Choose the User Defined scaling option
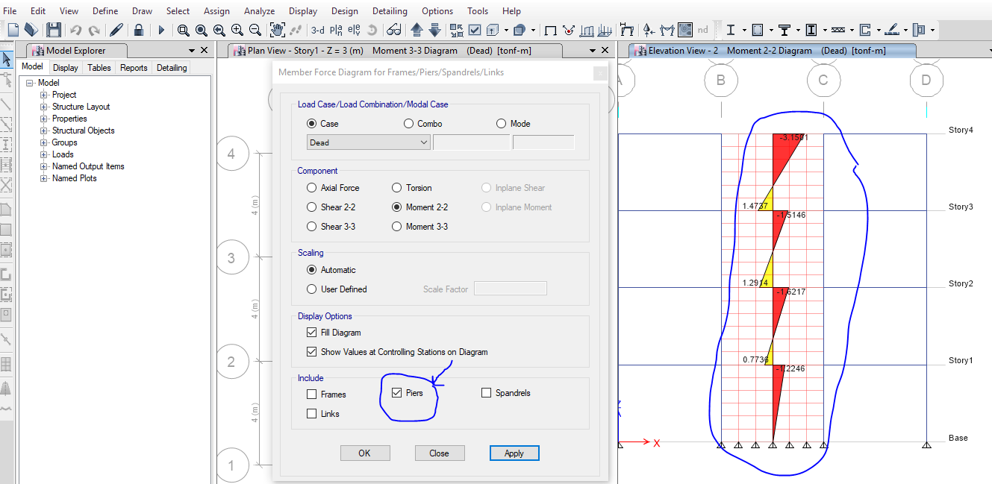Image resolution: width=992 pixels, height=484 pixels. [x=311, y=289]
